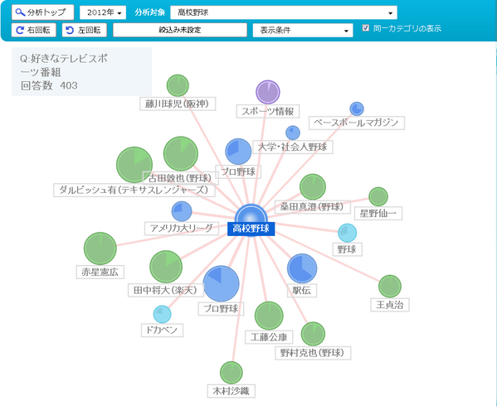Click the purple スポーツ情報 node circle
Image resolution: width=497 pixels, height=410 pixels.
coord(268,92)
